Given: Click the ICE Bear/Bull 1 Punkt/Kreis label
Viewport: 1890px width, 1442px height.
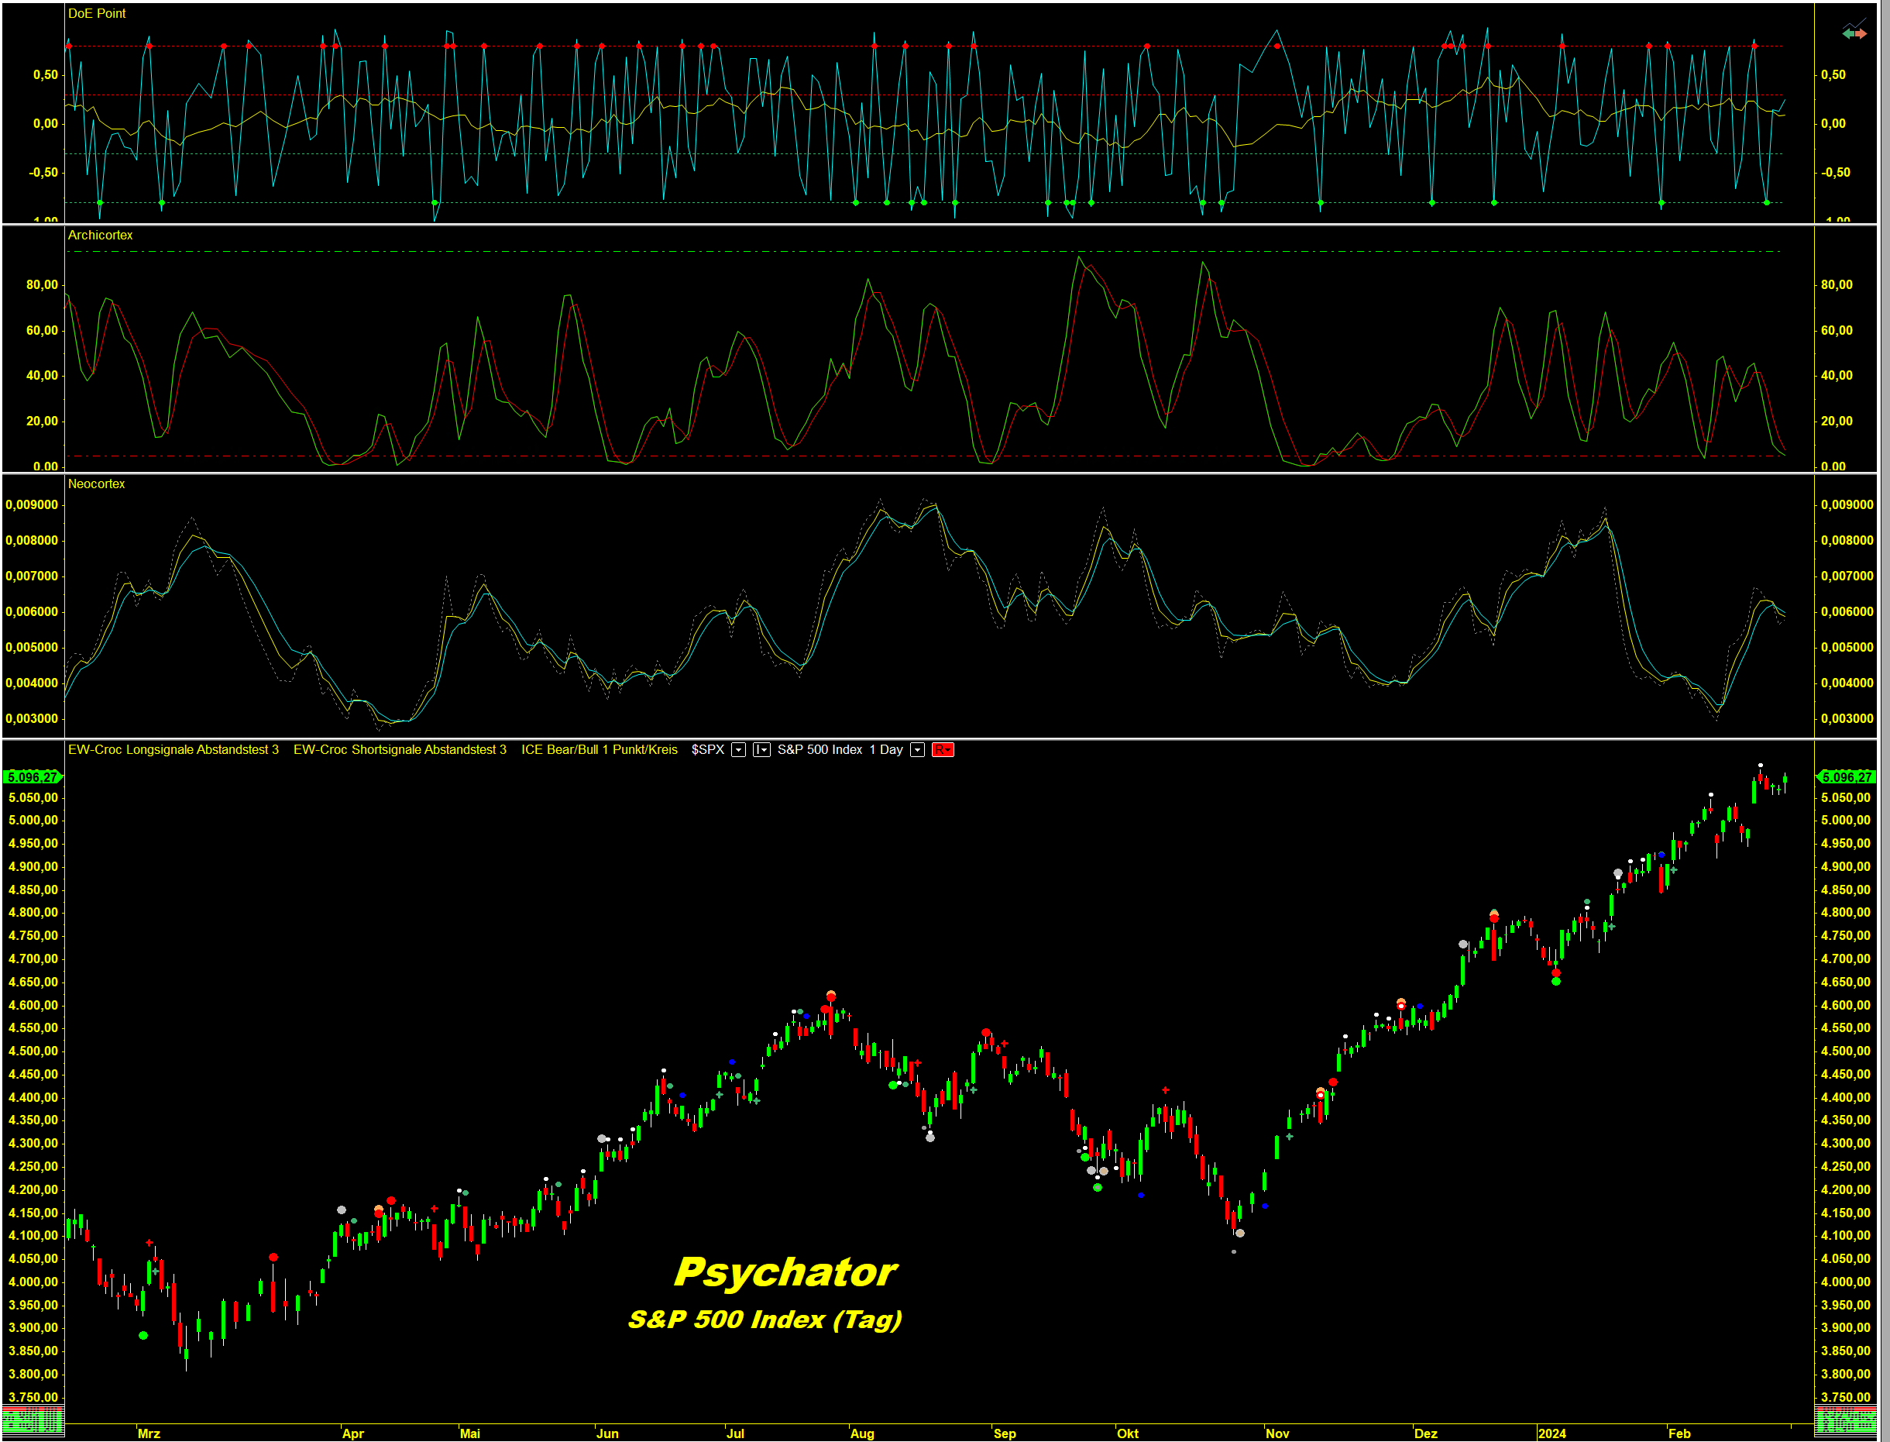Looking at the screenshot, I should [x=599, y=750].
